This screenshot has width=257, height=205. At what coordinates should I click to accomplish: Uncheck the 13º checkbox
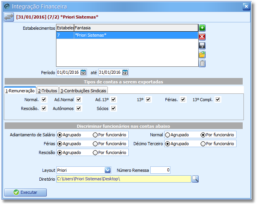point(148,99)
